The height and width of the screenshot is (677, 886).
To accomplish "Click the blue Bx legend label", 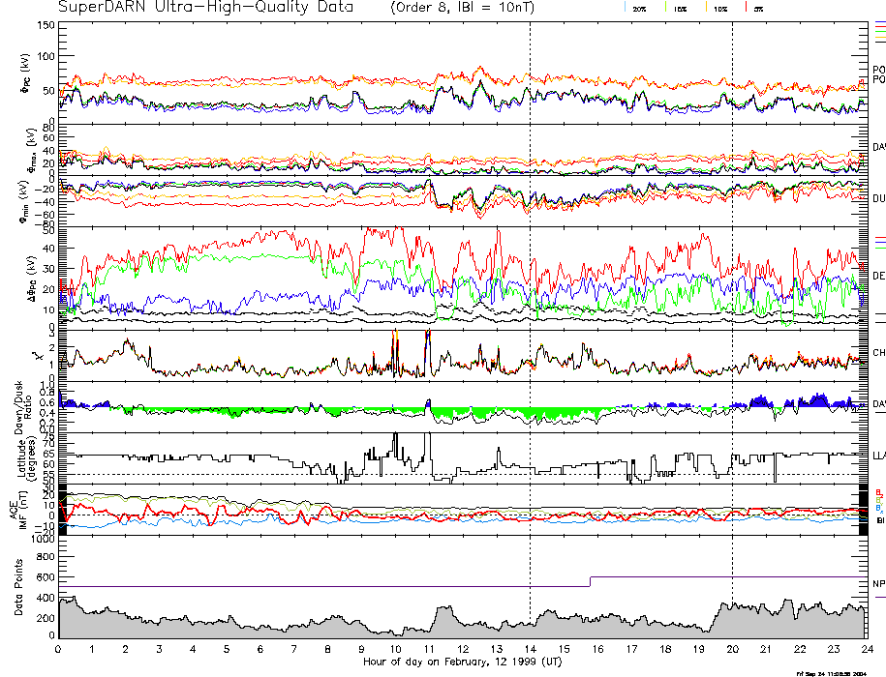I will (878, 508).
